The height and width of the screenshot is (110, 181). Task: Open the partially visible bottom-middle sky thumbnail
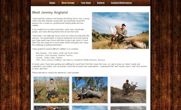tap(90, 108)
